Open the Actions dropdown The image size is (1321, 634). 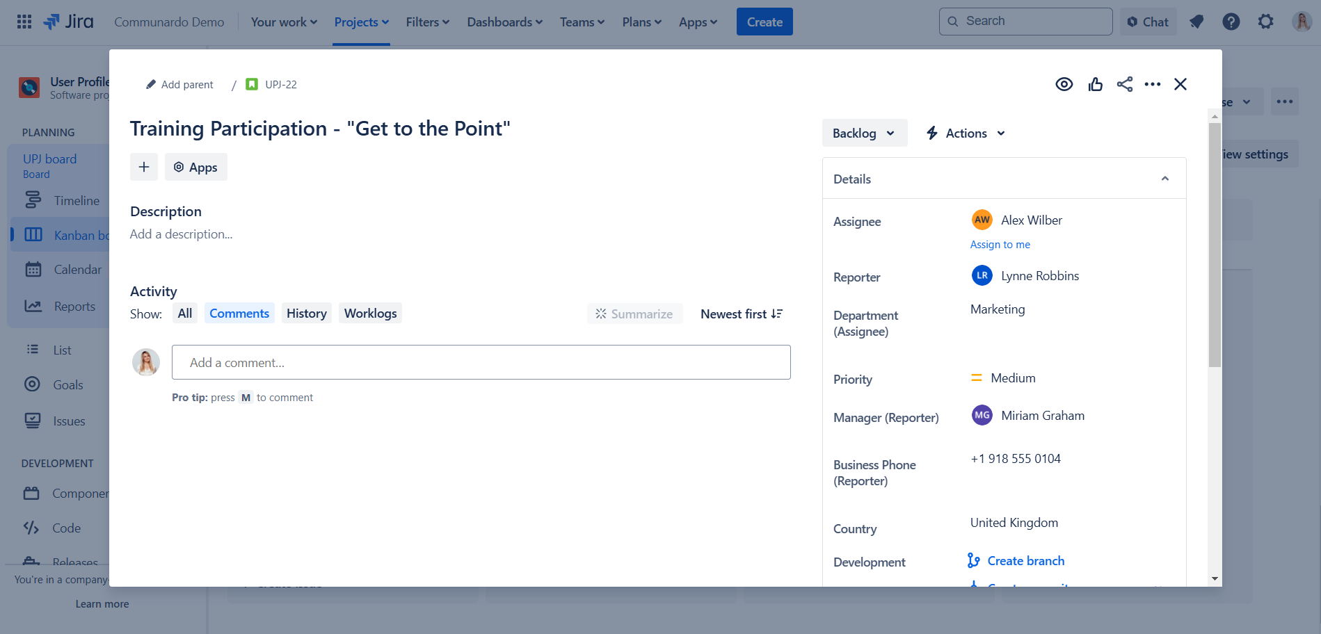point(966,133)
